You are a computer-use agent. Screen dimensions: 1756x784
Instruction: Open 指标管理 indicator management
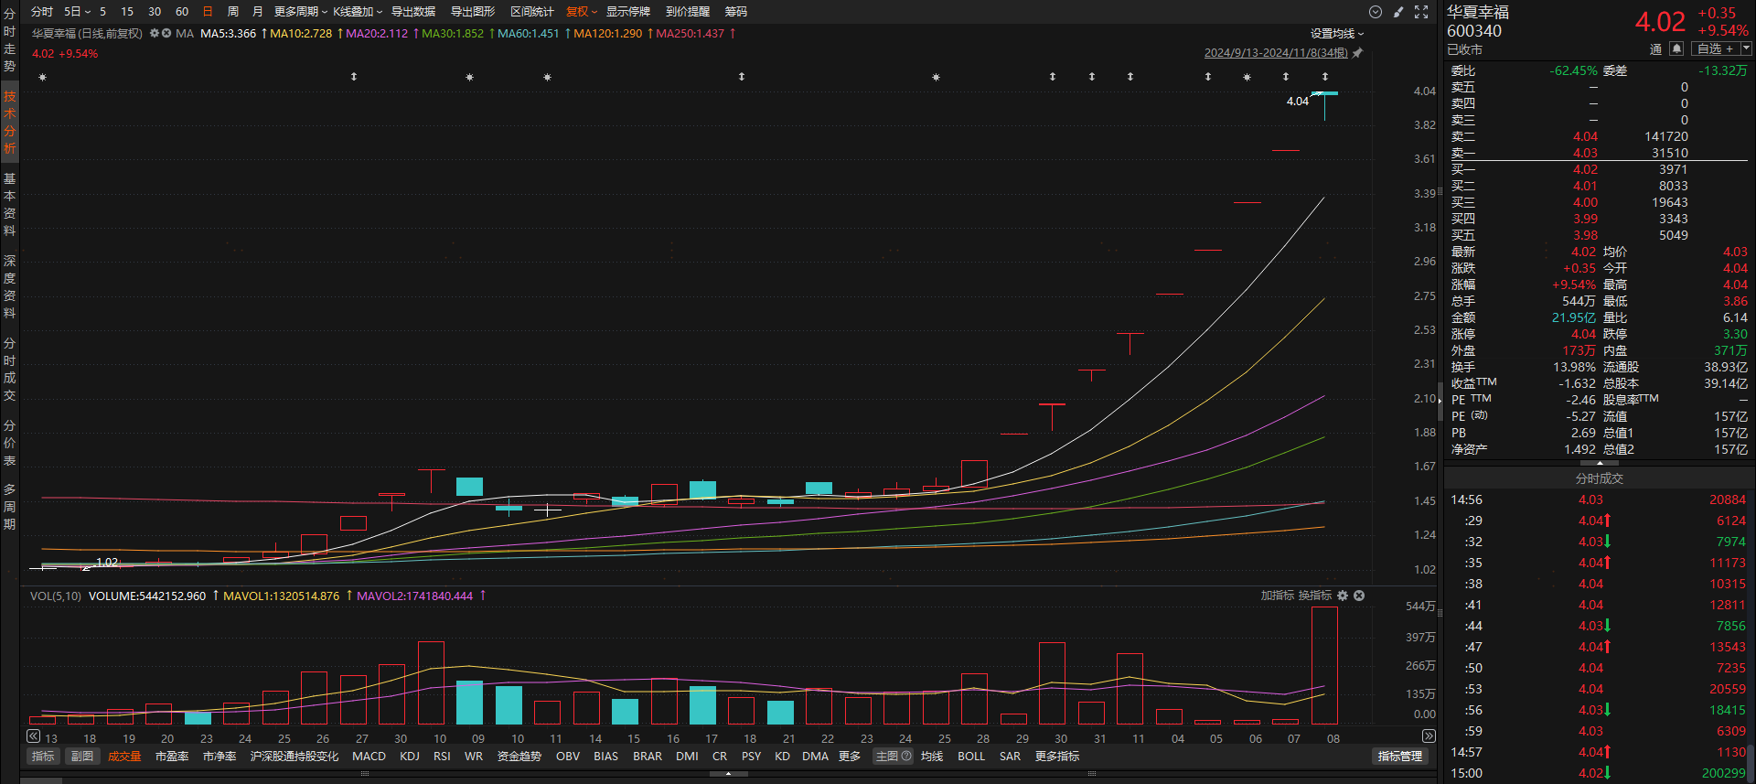(x=1399, y=757)
